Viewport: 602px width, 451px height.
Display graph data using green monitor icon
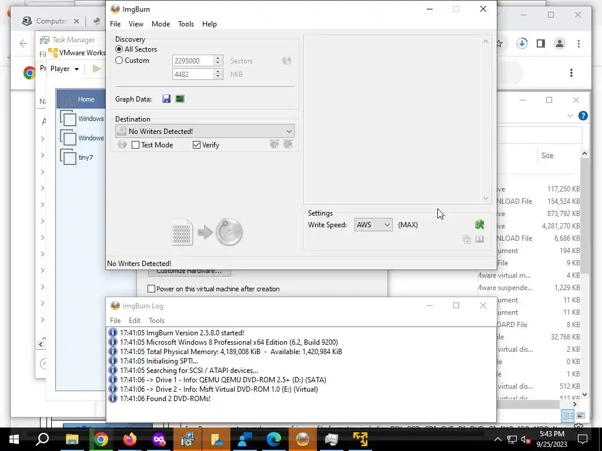click(x=180, y=99)
